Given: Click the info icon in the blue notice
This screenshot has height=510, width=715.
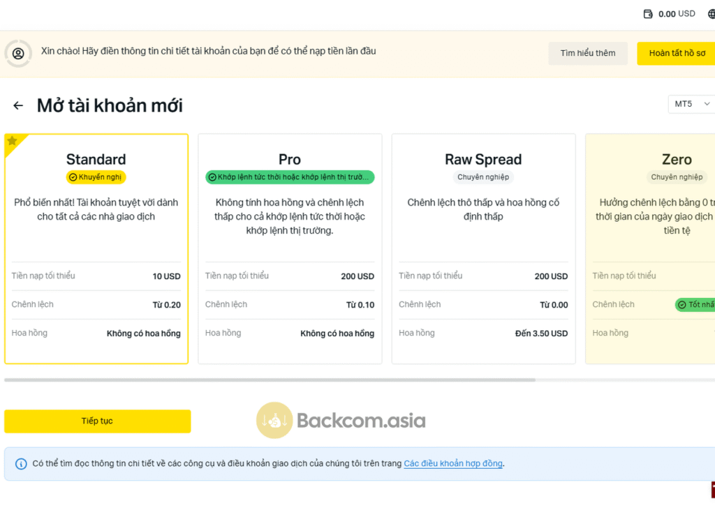Looking at the screenshot, I should (21, 464).
